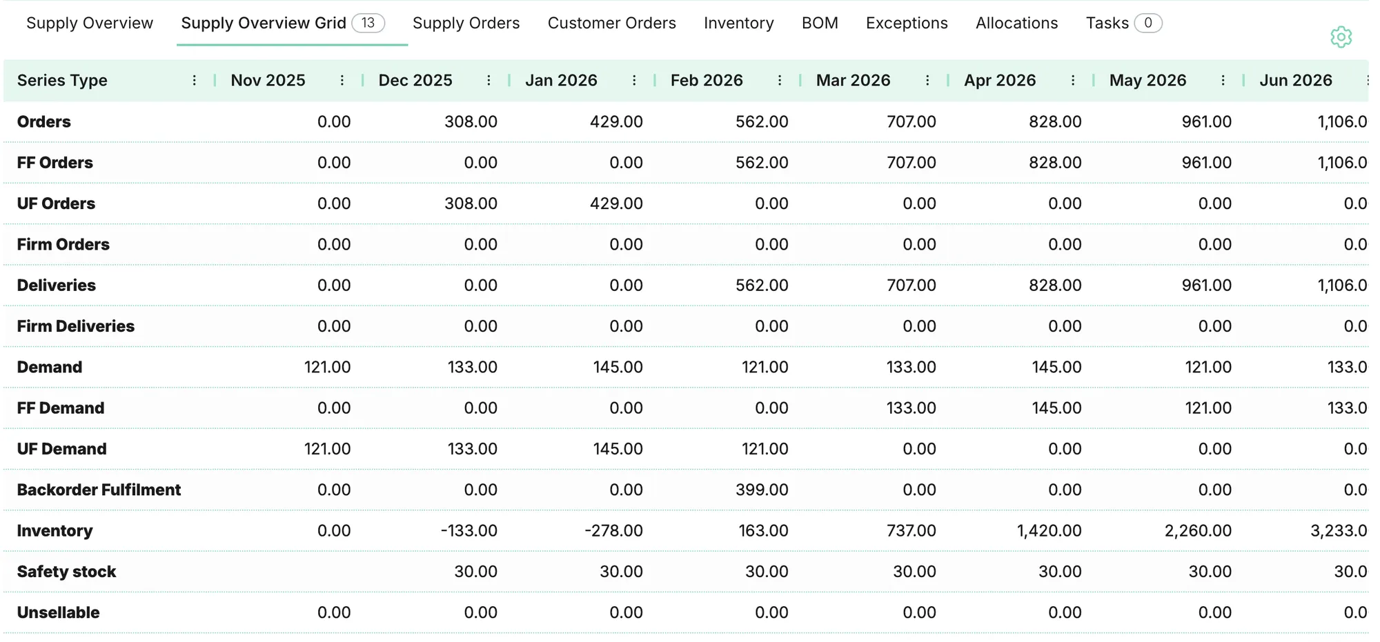The width and height of the screenshot is (1380, 642).
Task: Switch to Supply Overview tab
Action: click(x=90, y=23)
